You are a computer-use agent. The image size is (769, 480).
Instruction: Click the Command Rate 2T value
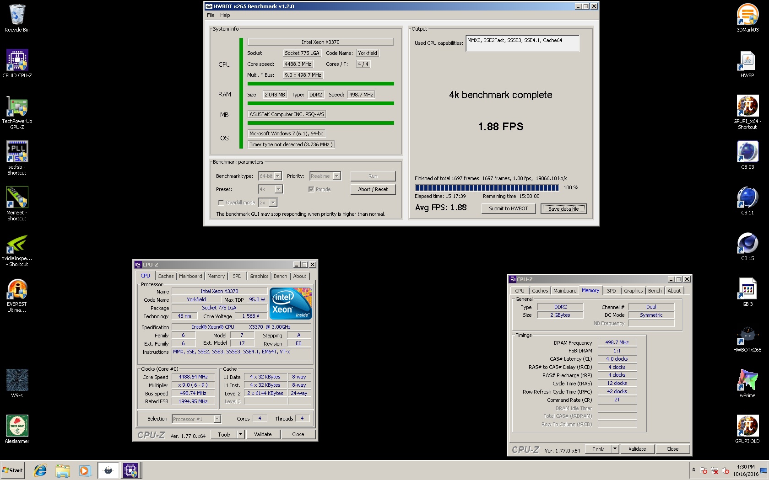(617, 400)
